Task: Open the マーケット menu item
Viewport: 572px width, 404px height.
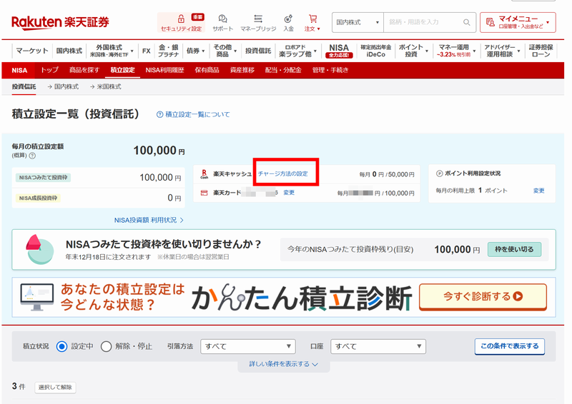Action: pyautogui.click(x=32, y=51)
